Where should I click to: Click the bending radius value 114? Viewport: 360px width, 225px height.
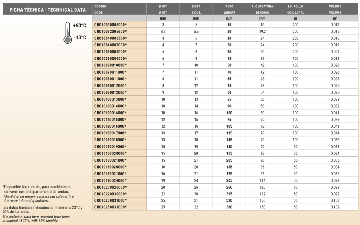click(262, 180)
